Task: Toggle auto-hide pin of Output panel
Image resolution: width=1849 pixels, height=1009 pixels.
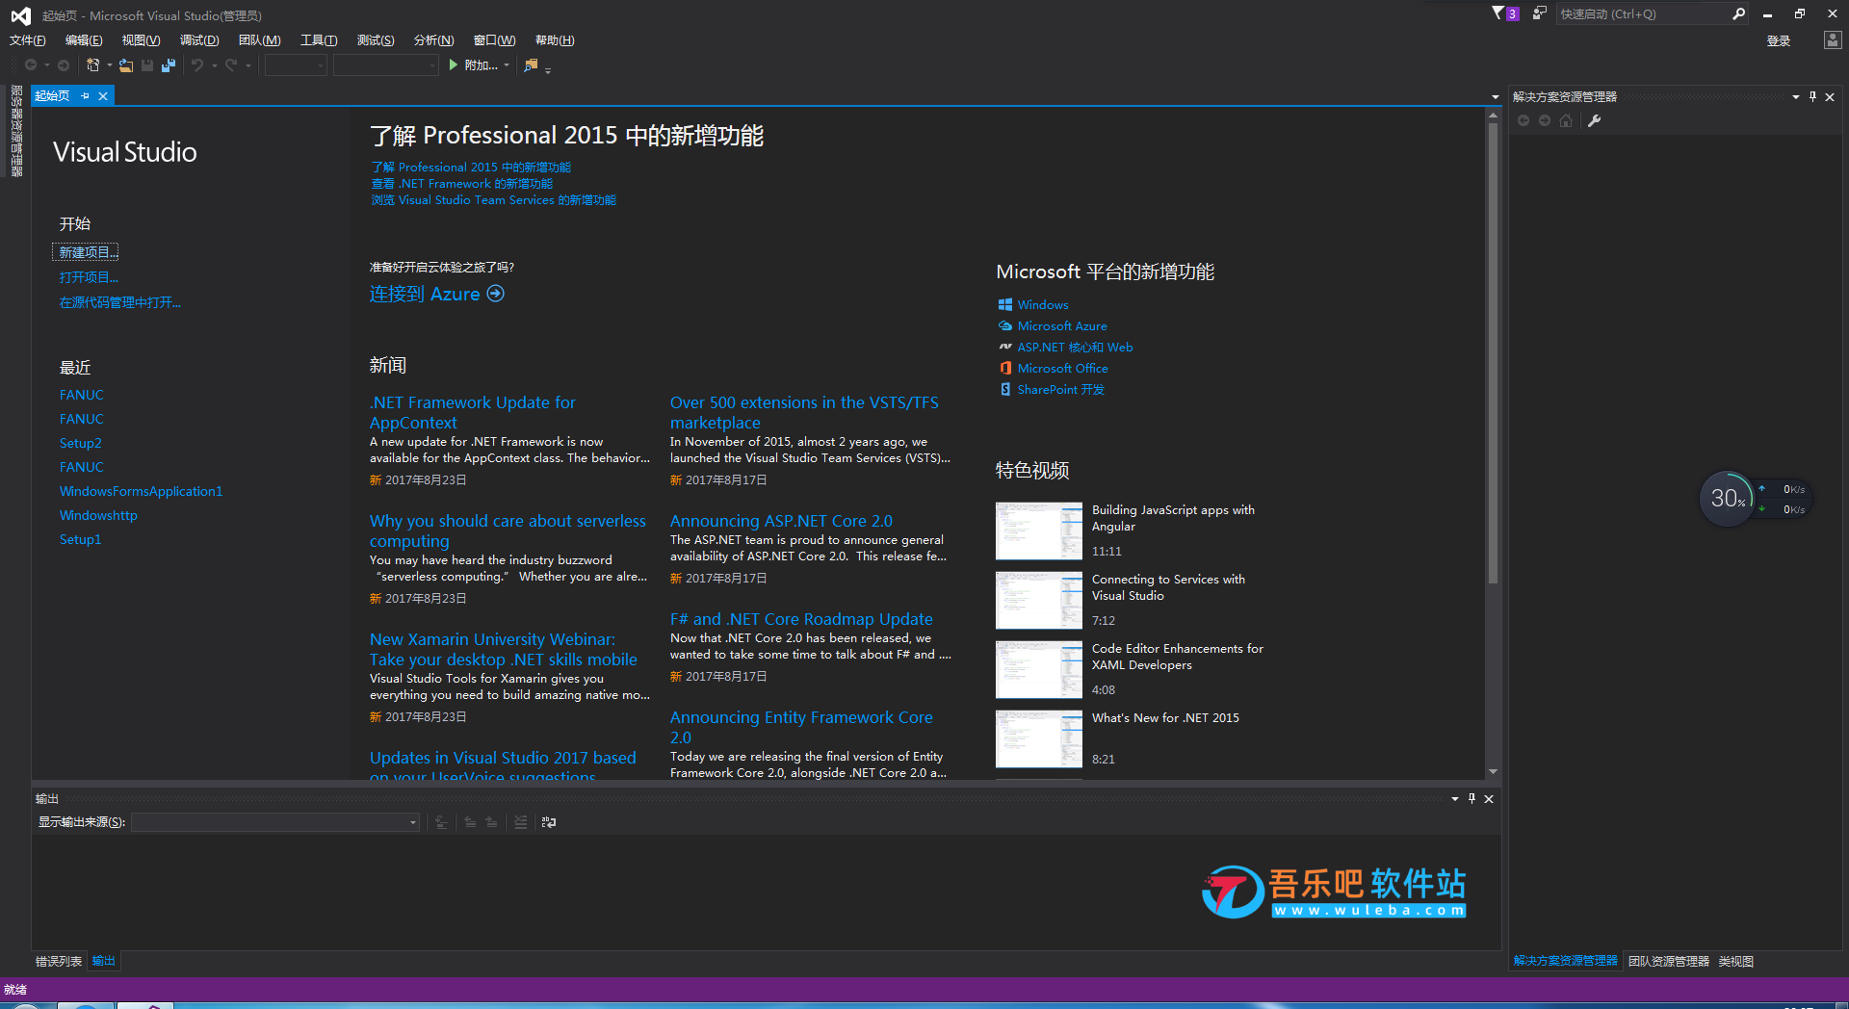Action: (x=1471, y=798)
